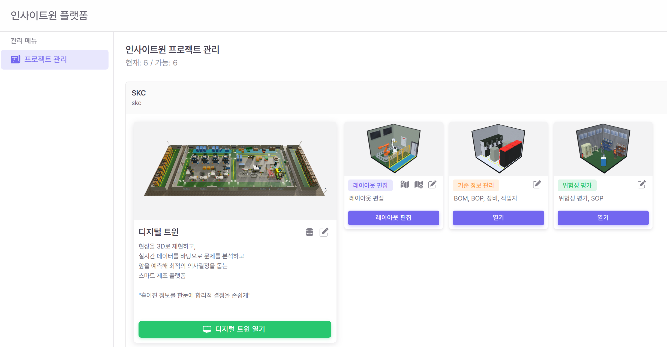Click the edit pencil on the digital twin card
Image resolution: width=667 pixels, height=347 pixels.
pyautogui.click(x=324, y=232)
